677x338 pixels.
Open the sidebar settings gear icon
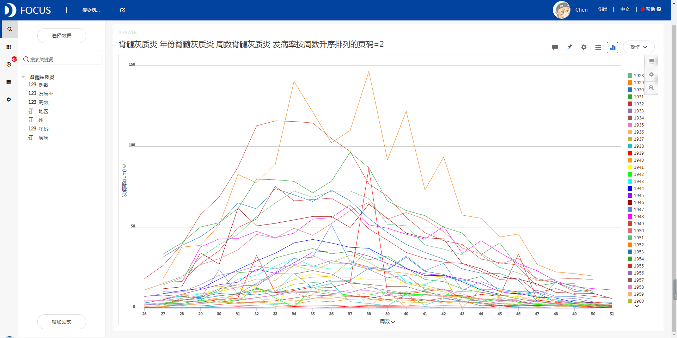[9, 100]
